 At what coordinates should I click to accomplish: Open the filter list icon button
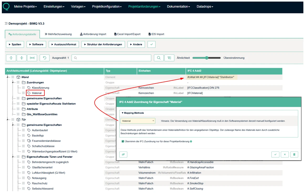(169, 58)
